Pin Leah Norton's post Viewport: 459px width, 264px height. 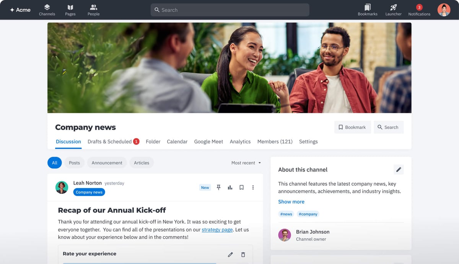pyautogui.click(x=218, y=187)
